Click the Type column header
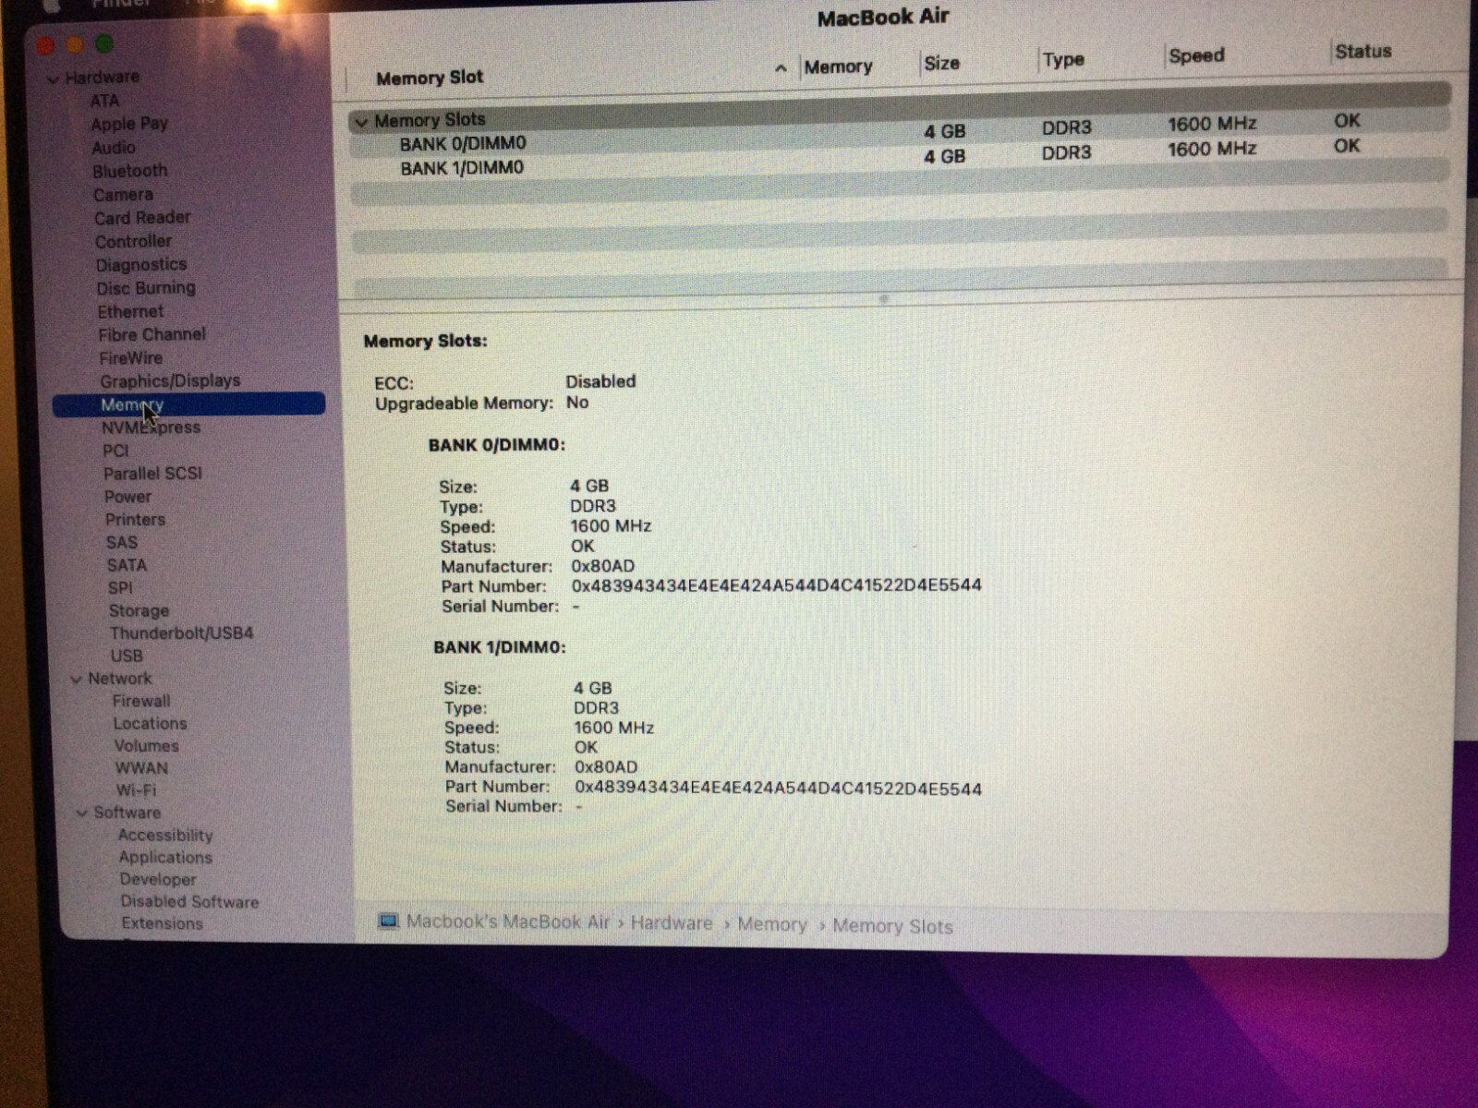The width and height of the screenshot is (1478, 1108). [x=1063, y=60]
